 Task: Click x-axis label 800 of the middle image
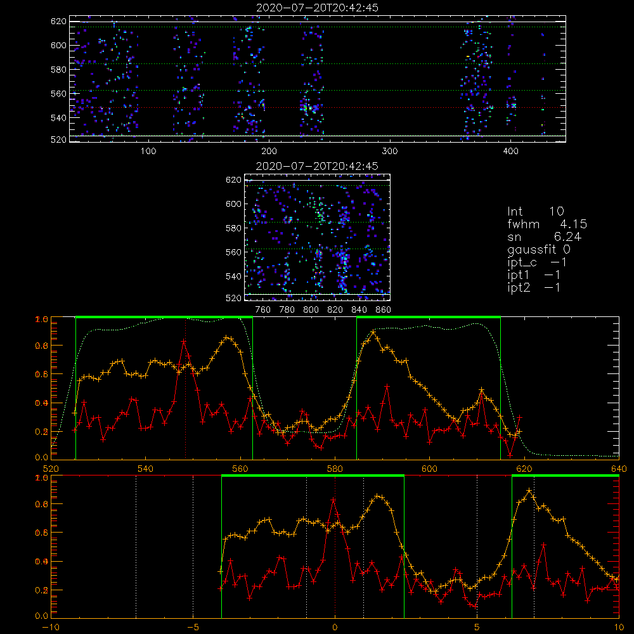point(311,310)
